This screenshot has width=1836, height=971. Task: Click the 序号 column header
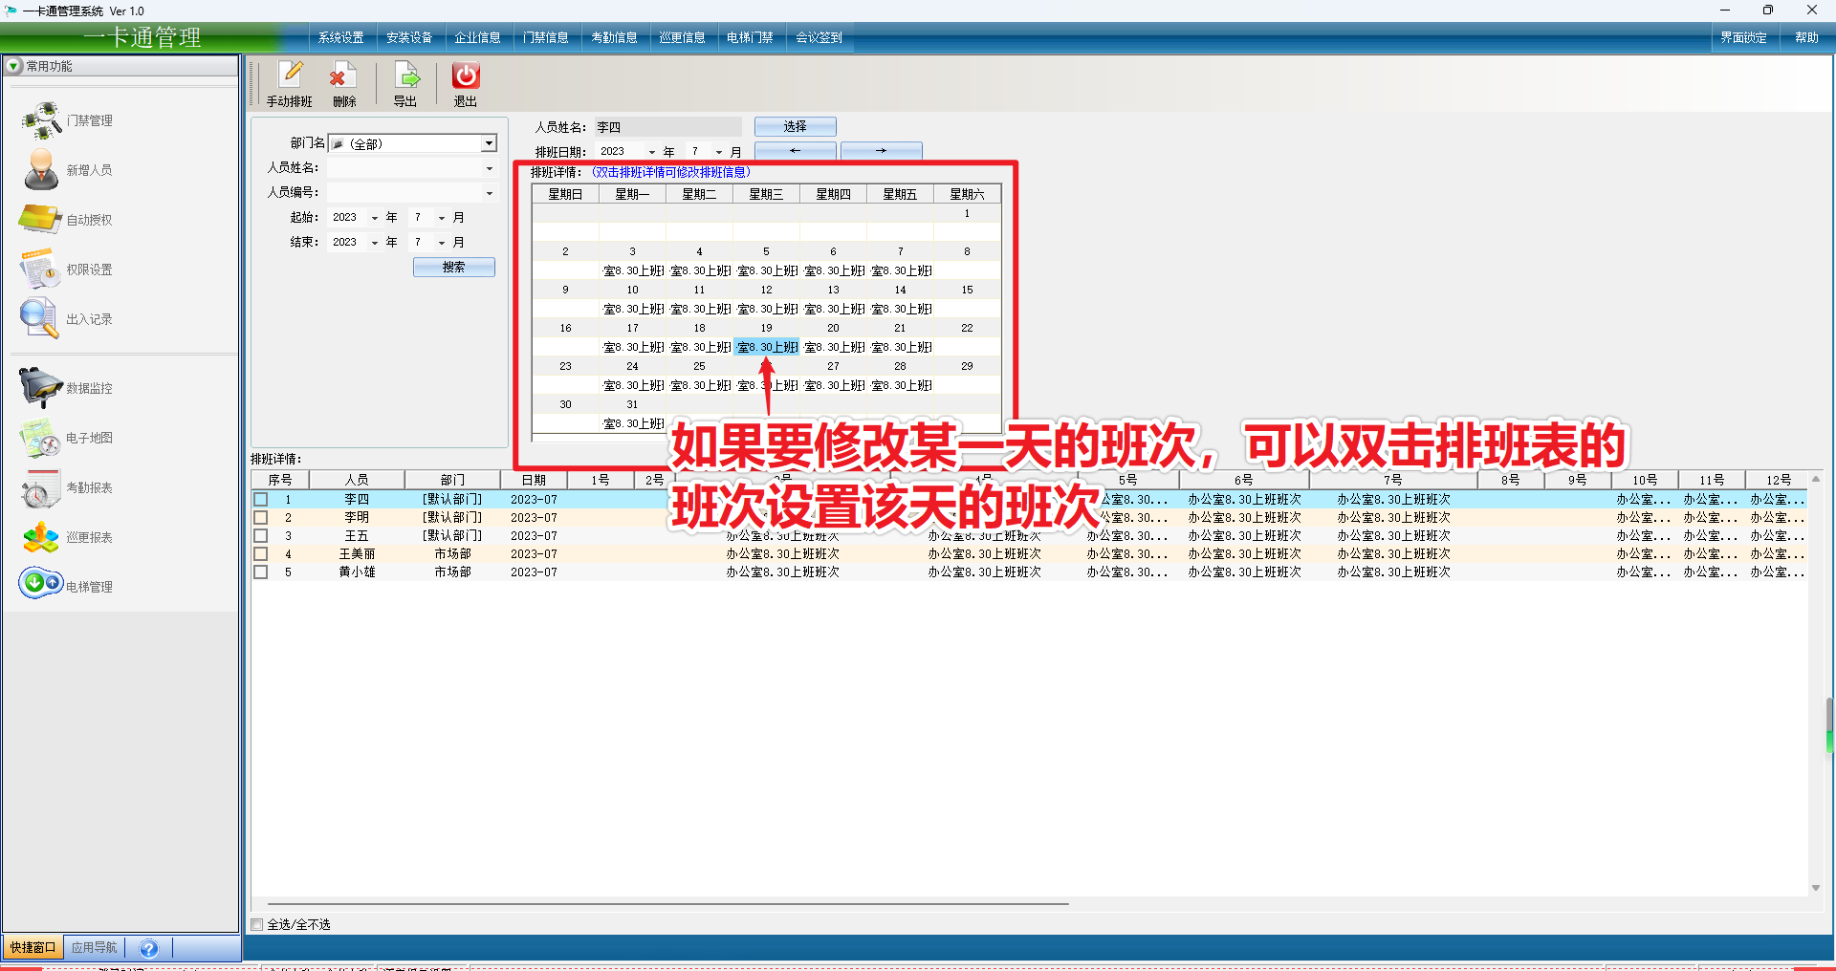click(280, 480)
